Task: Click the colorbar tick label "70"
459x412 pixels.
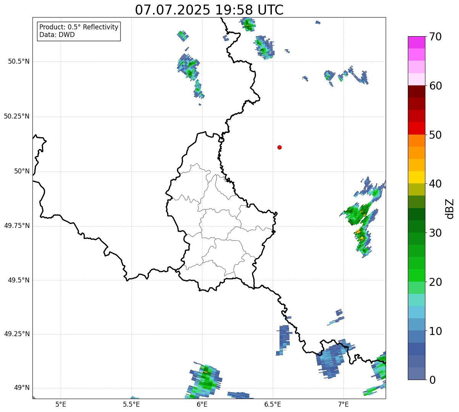Action: click(x=435, y=37)
